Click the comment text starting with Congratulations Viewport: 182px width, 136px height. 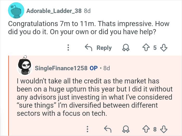(88, 28)
